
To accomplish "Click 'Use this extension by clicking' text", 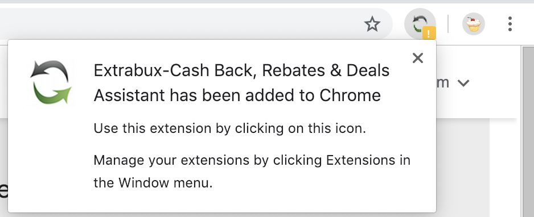I will tap(188, 129).
